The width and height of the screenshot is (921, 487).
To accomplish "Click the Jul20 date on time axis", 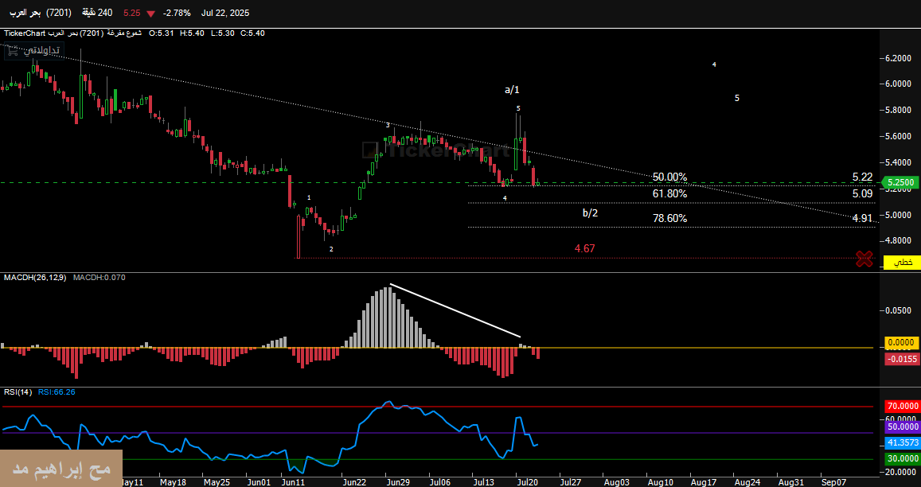I will (x=528, y=481).
